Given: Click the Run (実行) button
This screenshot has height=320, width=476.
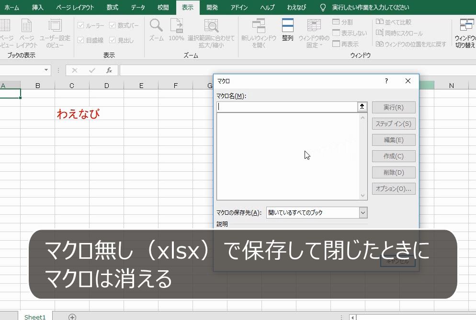Looking at the screenshot, I should (394, 107).
